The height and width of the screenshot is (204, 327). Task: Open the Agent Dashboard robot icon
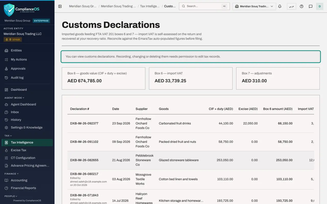click(x=6, y=104)
